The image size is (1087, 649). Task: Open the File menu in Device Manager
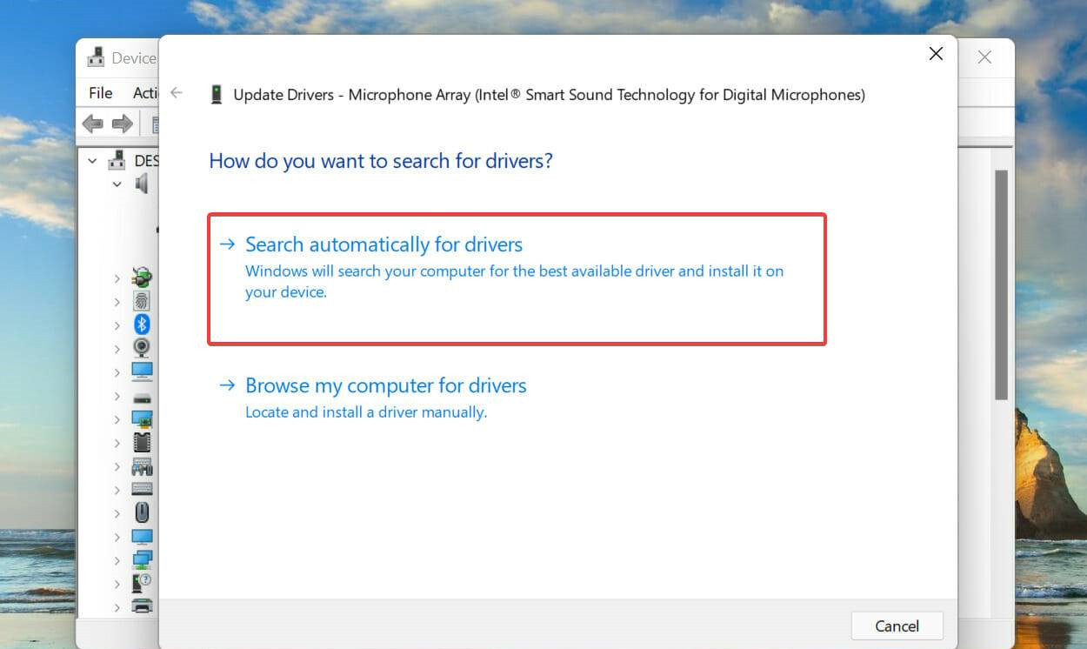(x=101, y=92)
